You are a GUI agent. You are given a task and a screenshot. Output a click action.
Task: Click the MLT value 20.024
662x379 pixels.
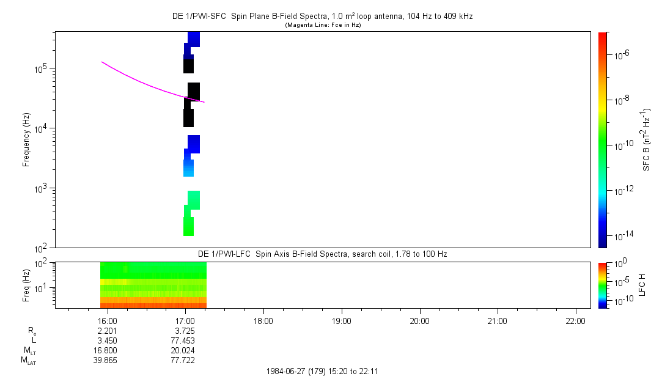click(183, 350)
